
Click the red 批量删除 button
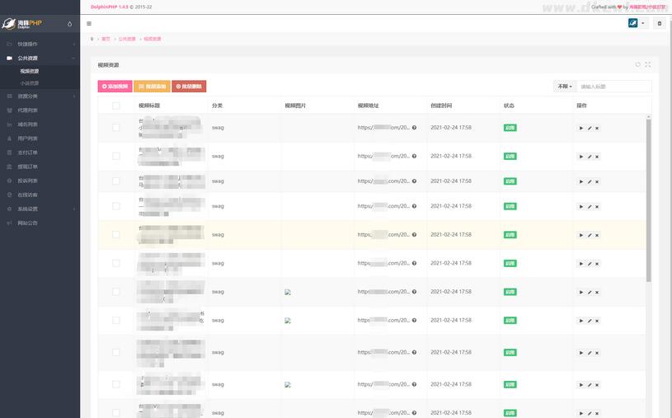189,86
